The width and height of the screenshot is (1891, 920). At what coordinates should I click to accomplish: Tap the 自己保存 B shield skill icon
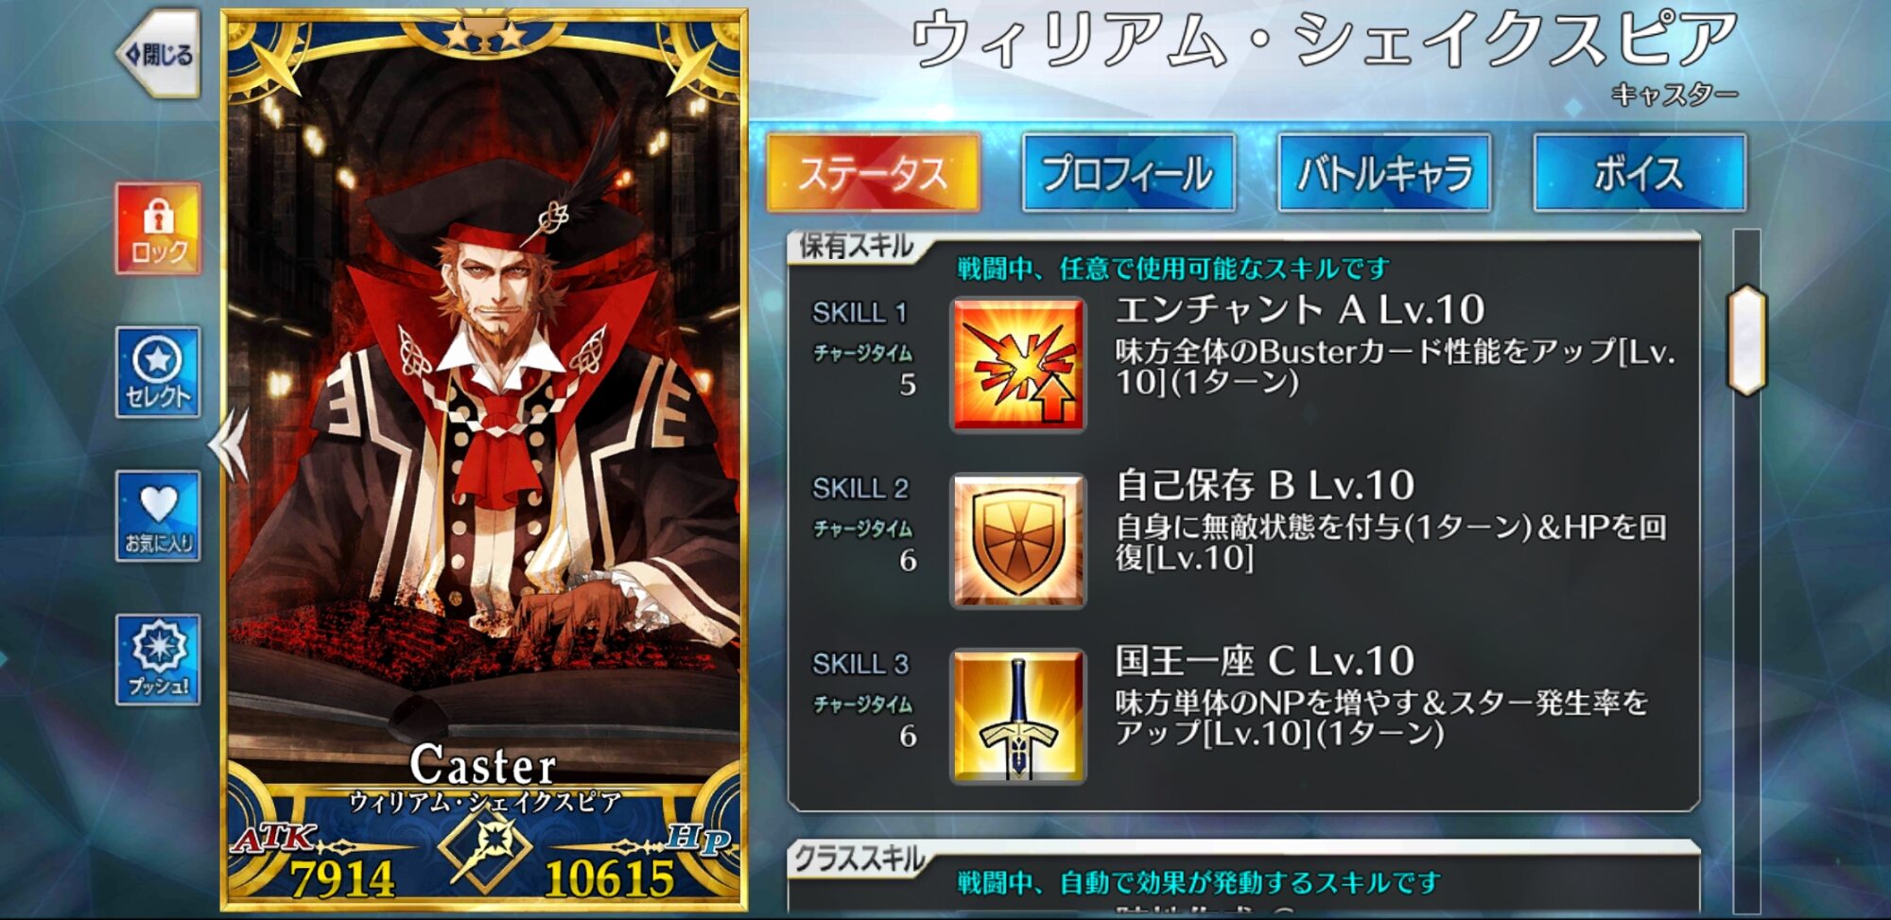pos(1018,541)
